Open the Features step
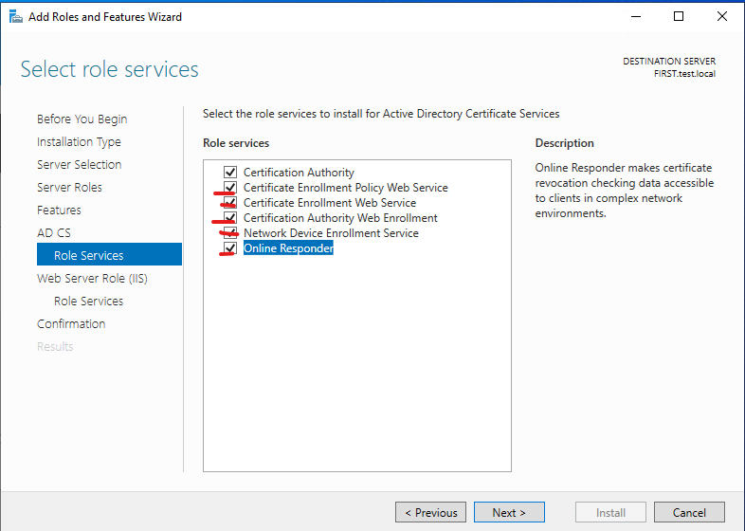Viewport: 745px width, 531px height. [x=59, y=211]
